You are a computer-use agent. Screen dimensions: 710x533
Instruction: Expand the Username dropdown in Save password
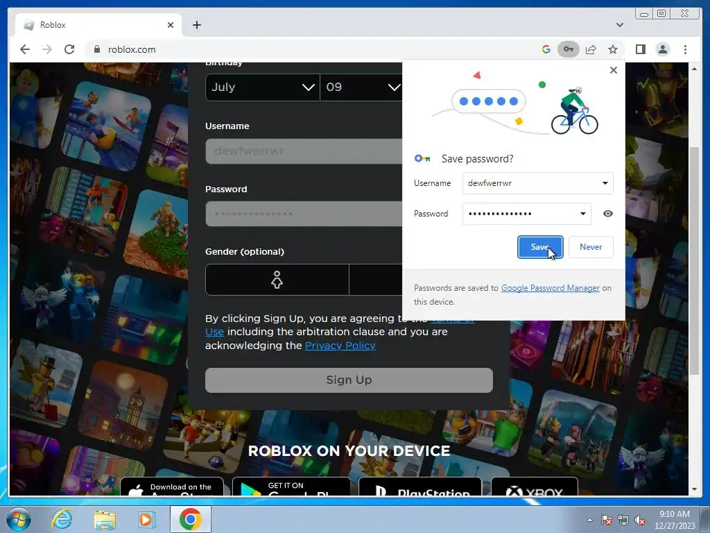[605, 183]
